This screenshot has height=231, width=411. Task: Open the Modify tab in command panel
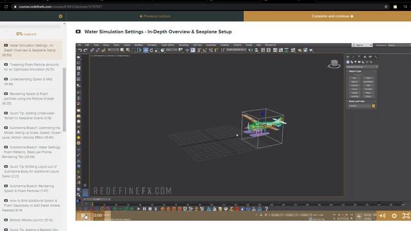[x=353, y=56]
